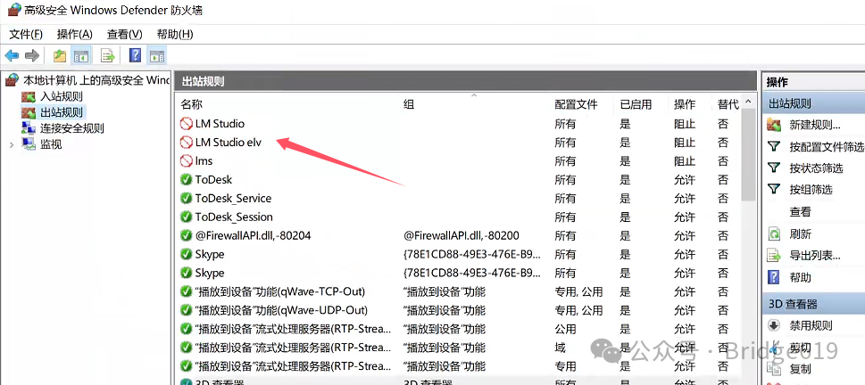Sort by the 组 column header

409,104
